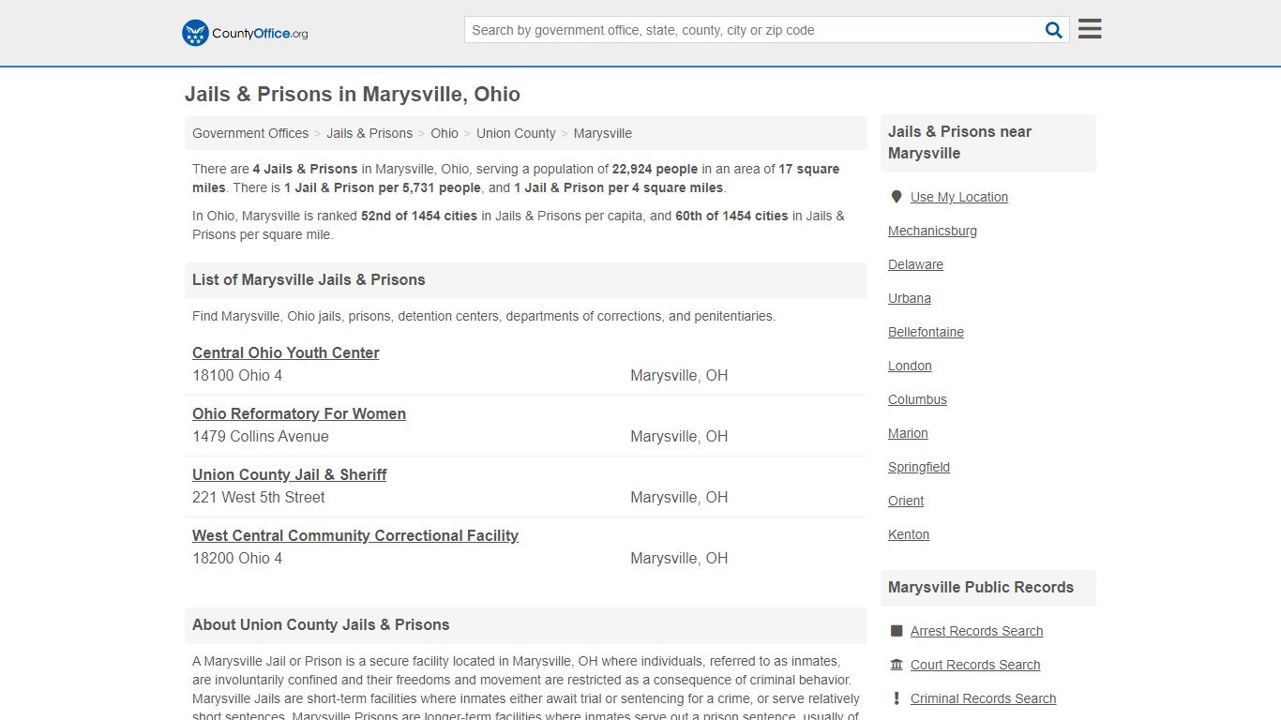Click the Arrest Records square icon
Screen dimensions: 1281x720
pos(896,631)
